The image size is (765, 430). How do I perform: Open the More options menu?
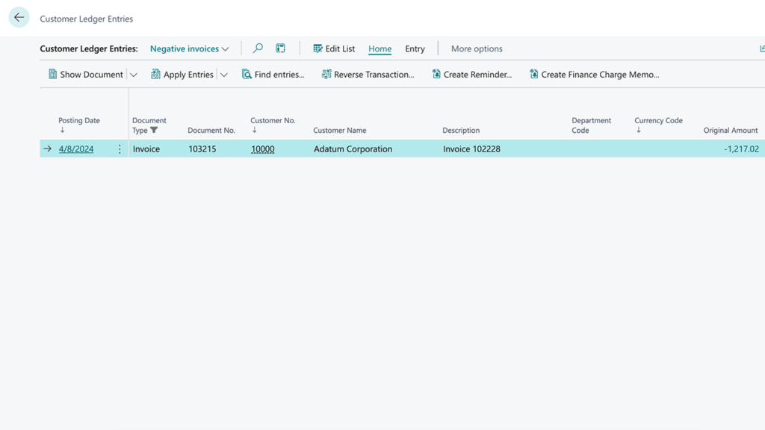click(x=476, y=49)
